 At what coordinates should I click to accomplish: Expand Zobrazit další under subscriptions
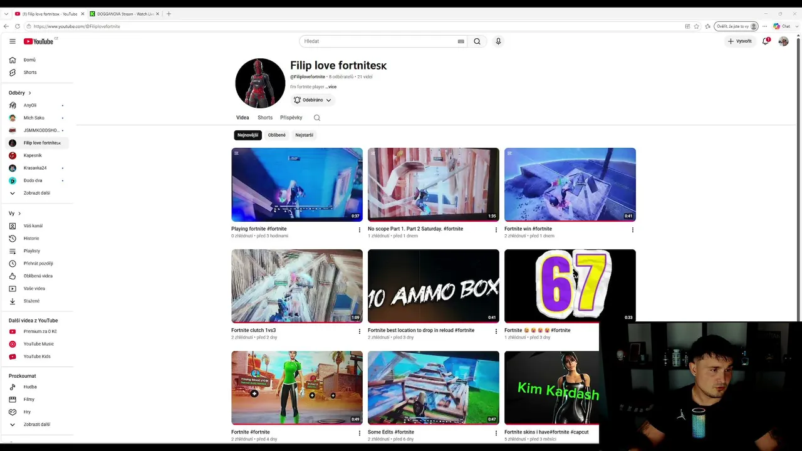click(x=38, y=193)
